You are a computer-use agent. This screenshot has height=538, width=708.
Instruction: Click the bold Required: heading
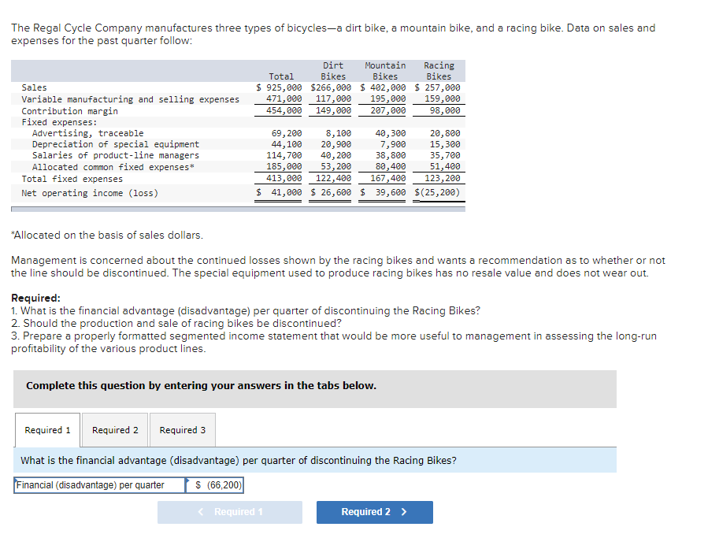click(35, 298)
